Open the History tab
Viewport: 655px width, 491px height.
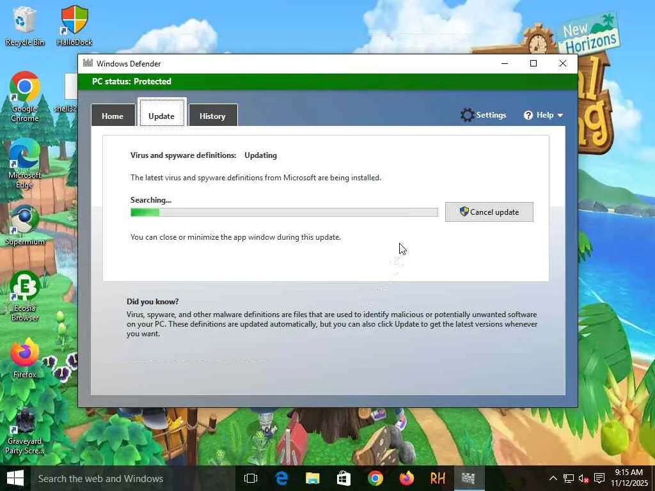tap(212, 116)
